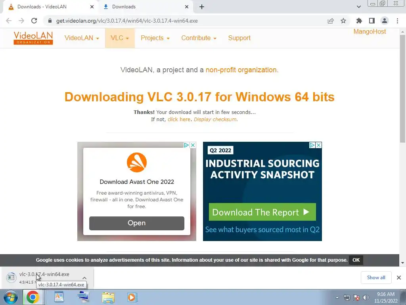The width and height of the screenshot is (406, 305).
Task: Click the VideoLAN Organization logo
Action: 33,38
